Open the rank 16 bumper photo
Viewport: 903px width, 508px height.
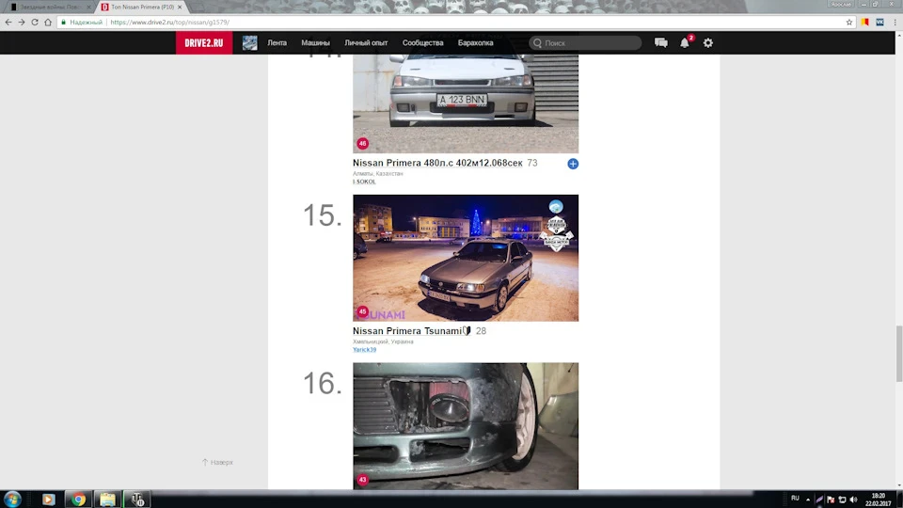(x=466, y=426)
